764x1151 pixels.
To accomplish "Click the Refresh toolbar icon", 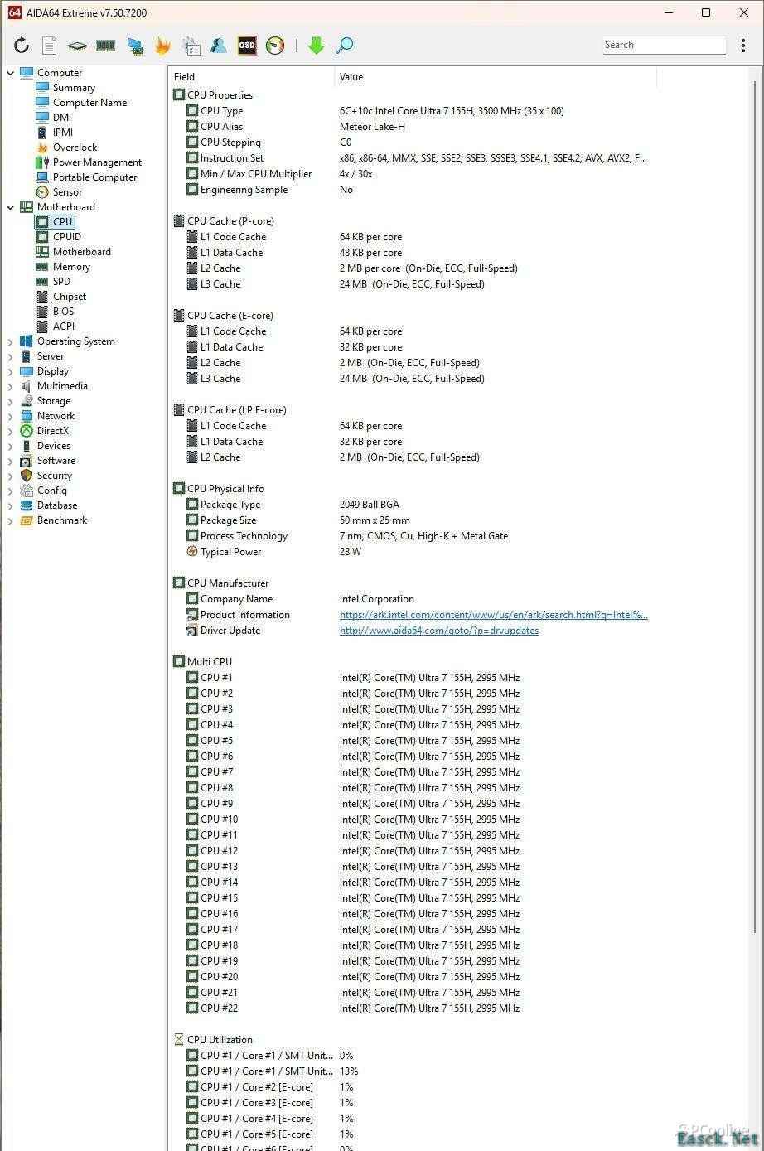I will pyautogui.click(x=22, y=46).
